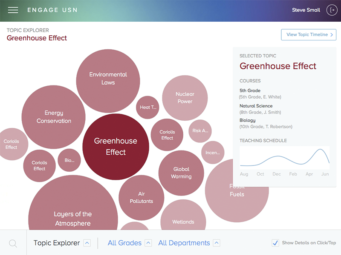The width and height of the screenshot is (341, 255).
Task: Sign out using the logout icon
Action: point(332,10)
